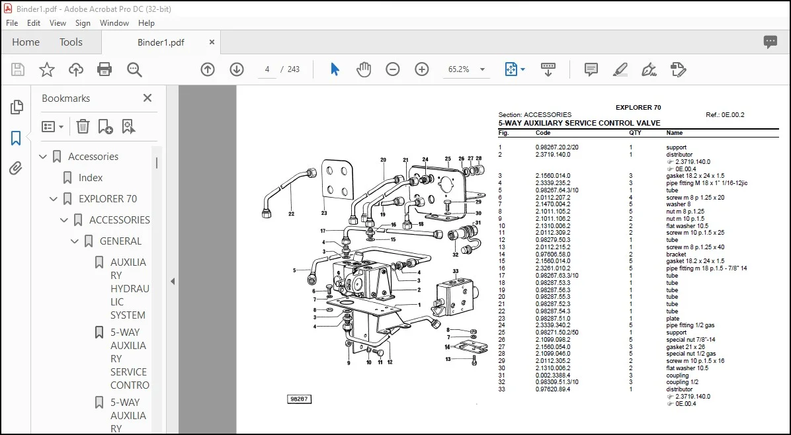The image size is (791, 435).
Task: Show the Page Thumbnails panel
Action: click(x=16, y=107)
